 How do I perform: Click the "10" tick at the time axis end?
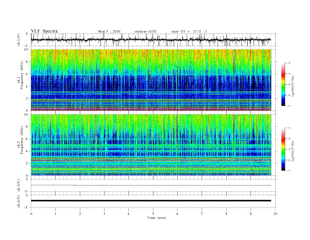tap(275, 214)
